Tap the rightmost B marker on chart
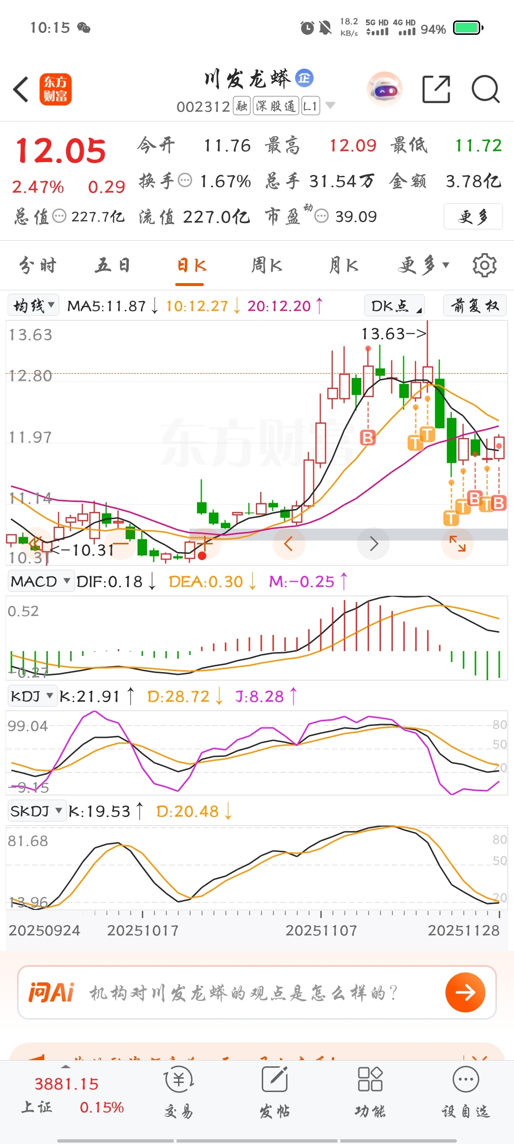 point(498,503)
